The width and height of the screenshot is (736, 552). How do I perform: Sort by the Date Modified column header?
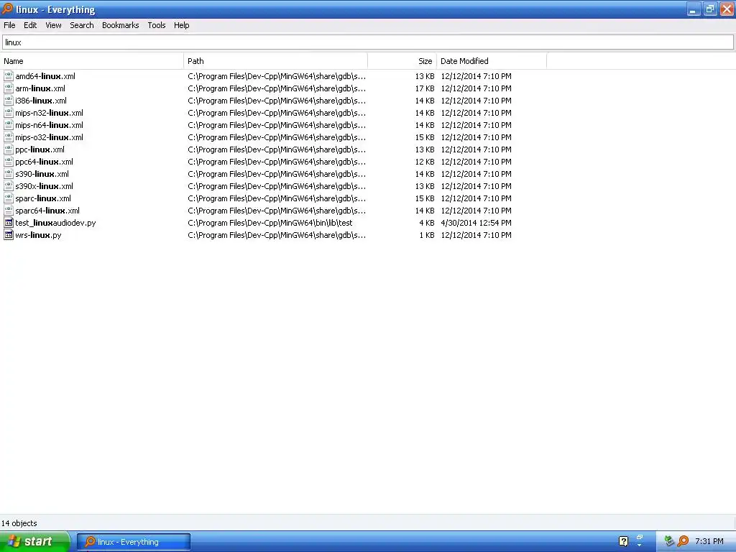pos(492,61)
